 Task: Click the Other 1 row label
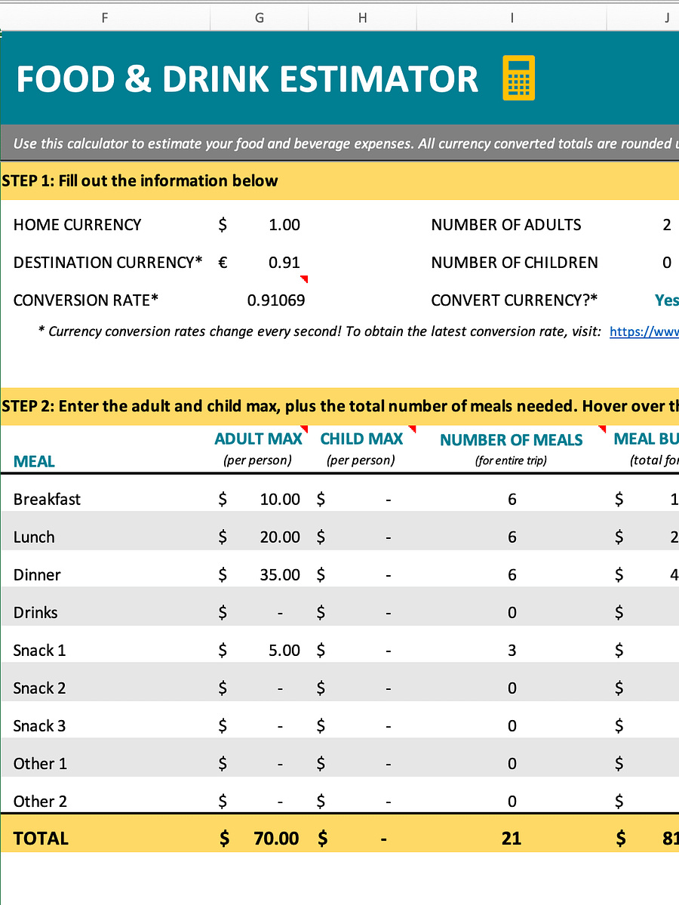[x=40, y=764]
